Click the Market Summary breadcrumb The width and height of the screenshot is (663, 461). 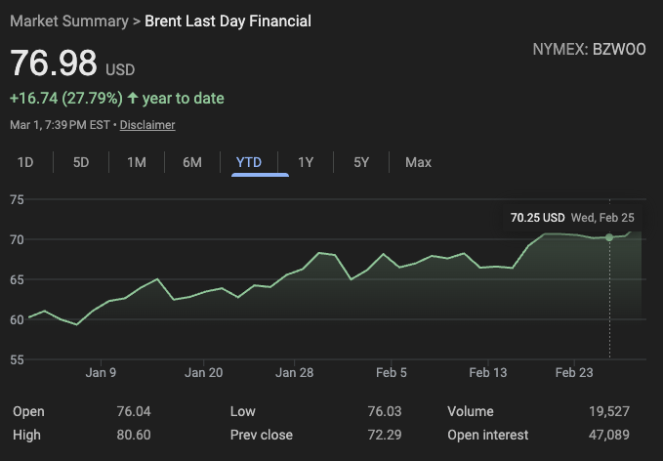pos(68,21)
